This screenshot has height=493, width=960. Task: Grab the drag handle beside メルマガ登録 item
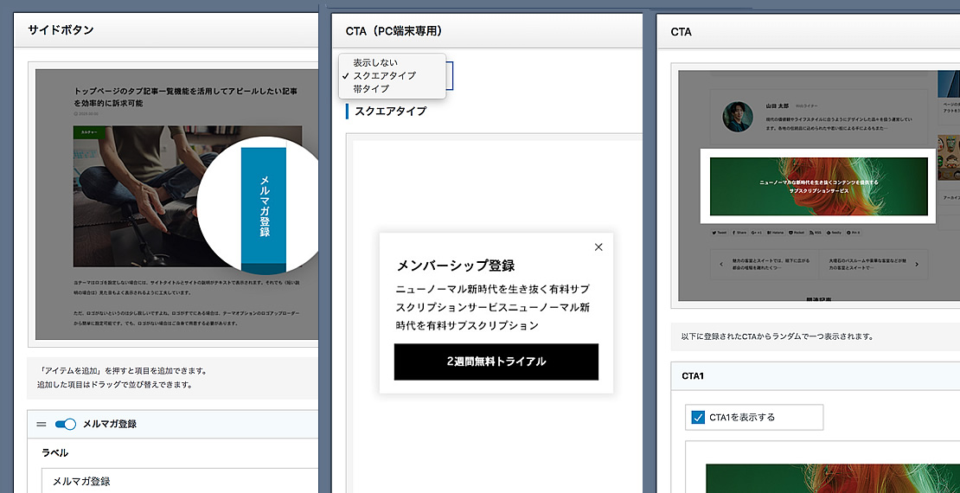(42, 424)
